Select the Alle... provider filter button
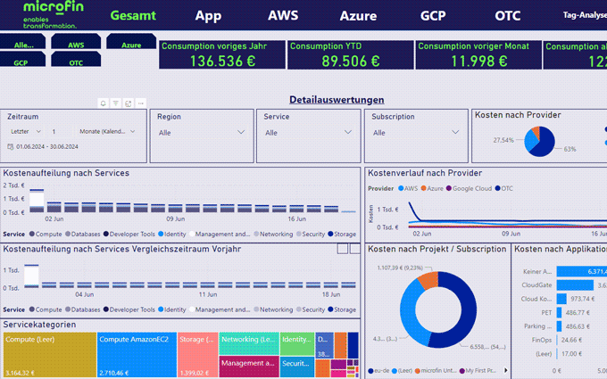Screen dimensions: 607x379 pyautogui.click(x=23, y=42)
